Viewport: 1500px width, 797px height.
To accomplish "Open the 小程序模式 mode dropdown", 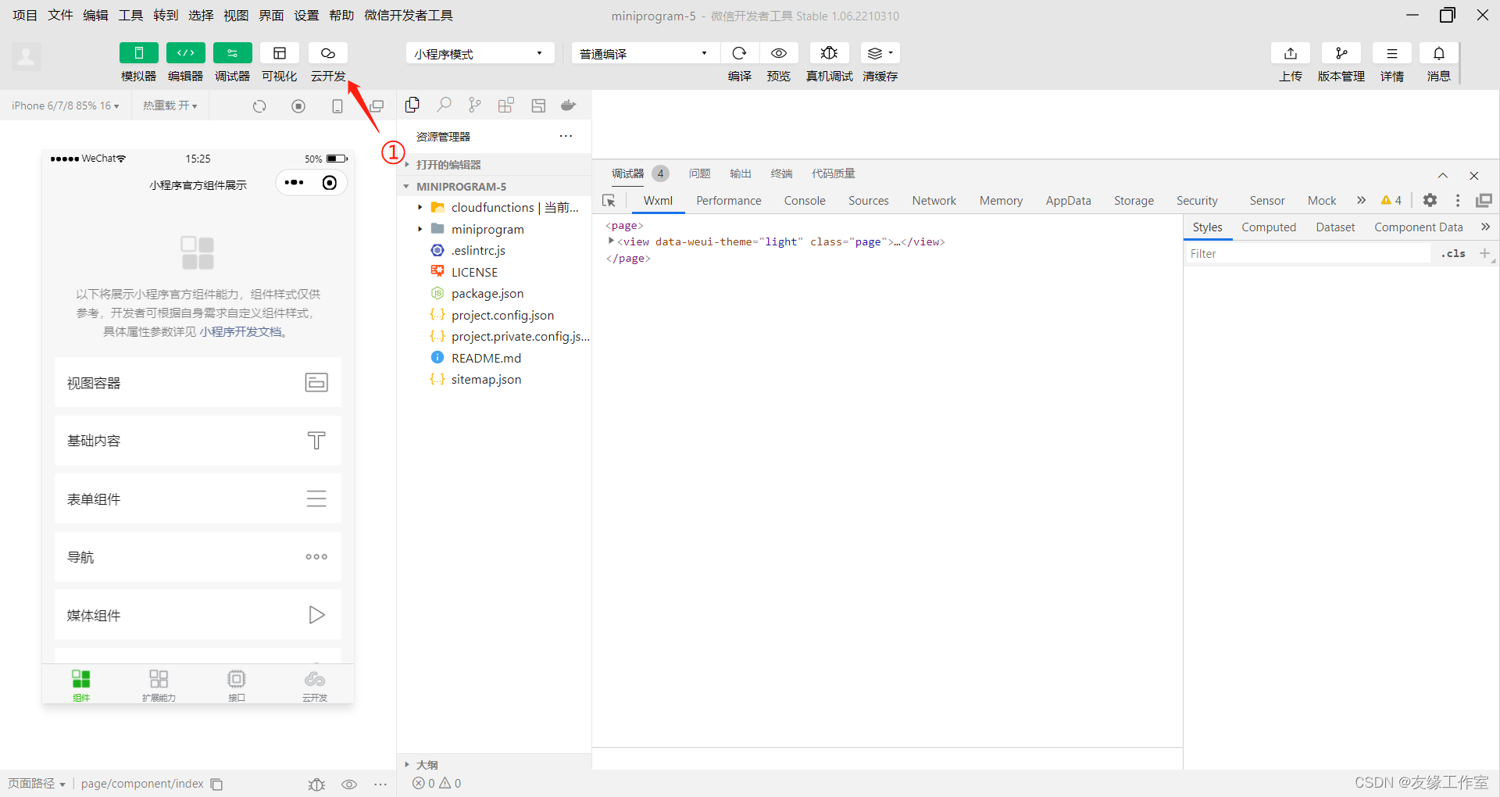I will coord(480,53).
